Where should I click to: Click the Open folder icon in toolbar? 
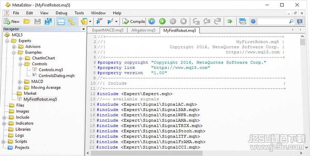pos(27,21)
